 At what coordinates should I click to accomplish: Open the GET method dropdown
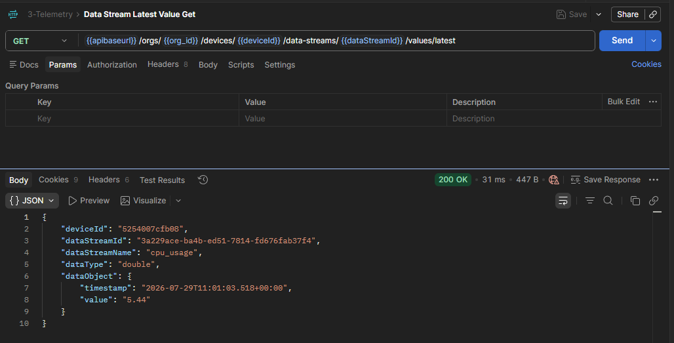[x=39, y=41]
